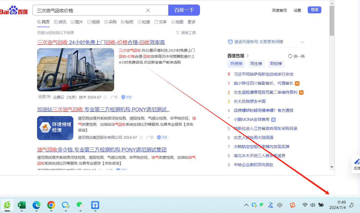Open WeChat from the taskbar

[x=80, y=205]
